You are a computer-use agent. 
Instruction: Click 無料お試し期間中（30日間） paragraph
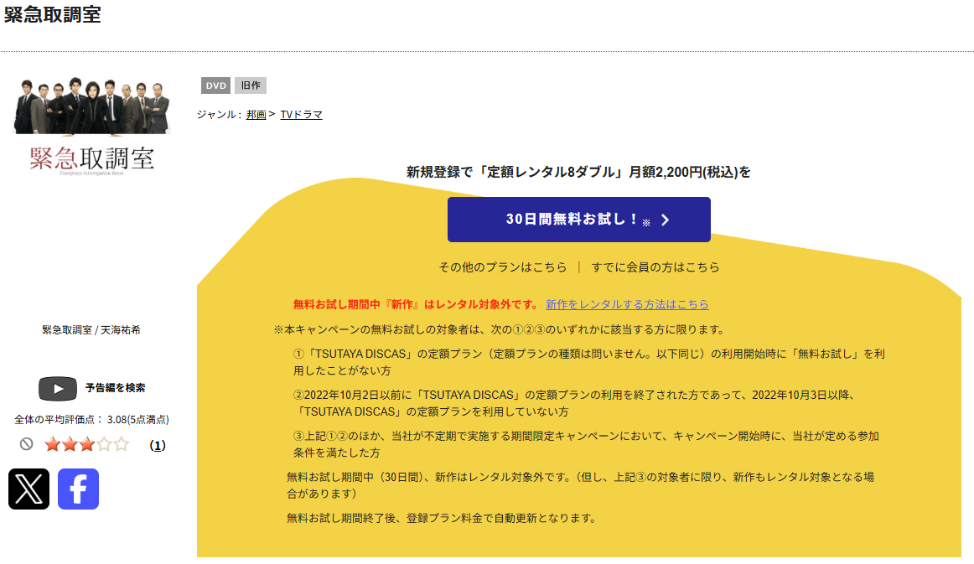tap(580, 485)
